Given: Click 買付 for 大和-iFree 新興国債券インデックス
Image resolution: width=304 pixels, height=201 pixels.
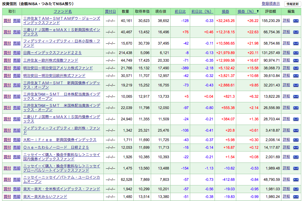Looking at the screenshot, I should pos(7,140).
